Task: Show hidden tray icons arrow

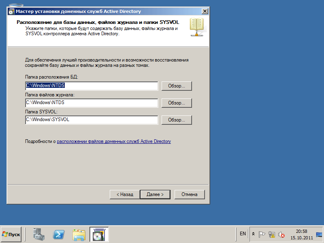Action: coord(253,234)
